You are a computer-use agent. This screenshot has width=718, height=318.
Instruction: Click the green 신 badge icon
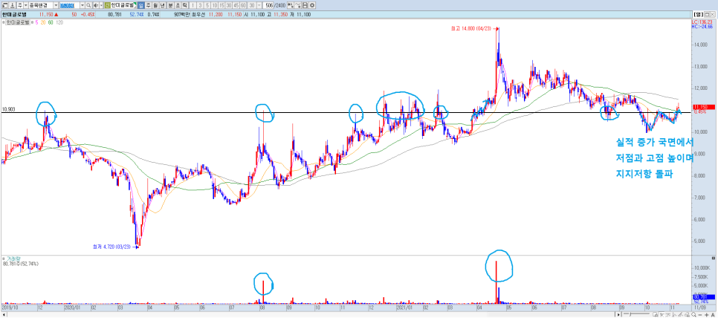click(x=107, y=5)
